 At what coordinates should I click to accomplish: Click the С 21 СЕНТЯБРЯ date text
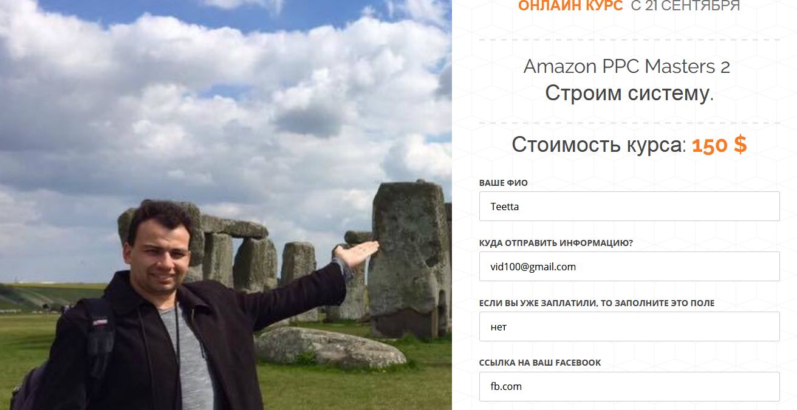point(685,7)
